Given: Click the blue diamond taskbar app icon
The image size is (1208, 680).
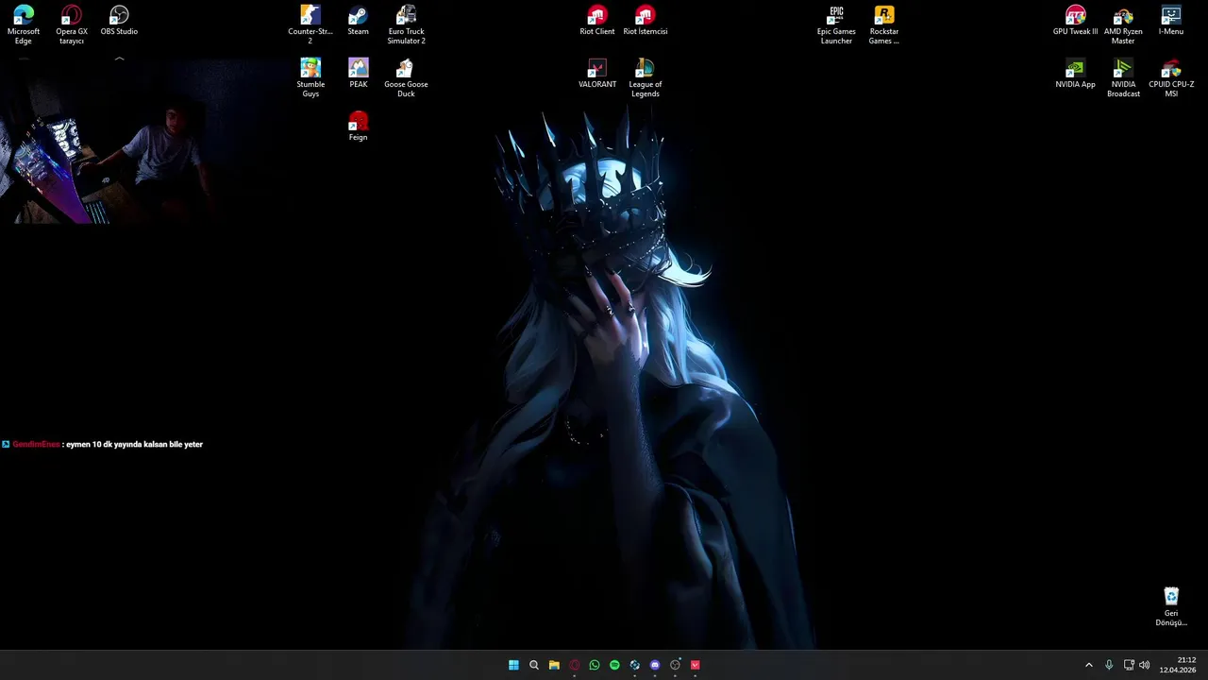Looking at the screenshot, I should [x=634, y=665].
